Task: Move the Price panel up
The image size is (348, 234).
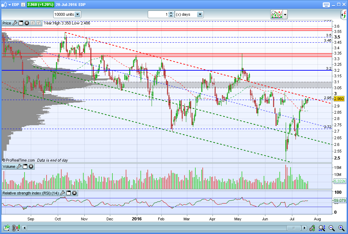Action: coord(39,23)
